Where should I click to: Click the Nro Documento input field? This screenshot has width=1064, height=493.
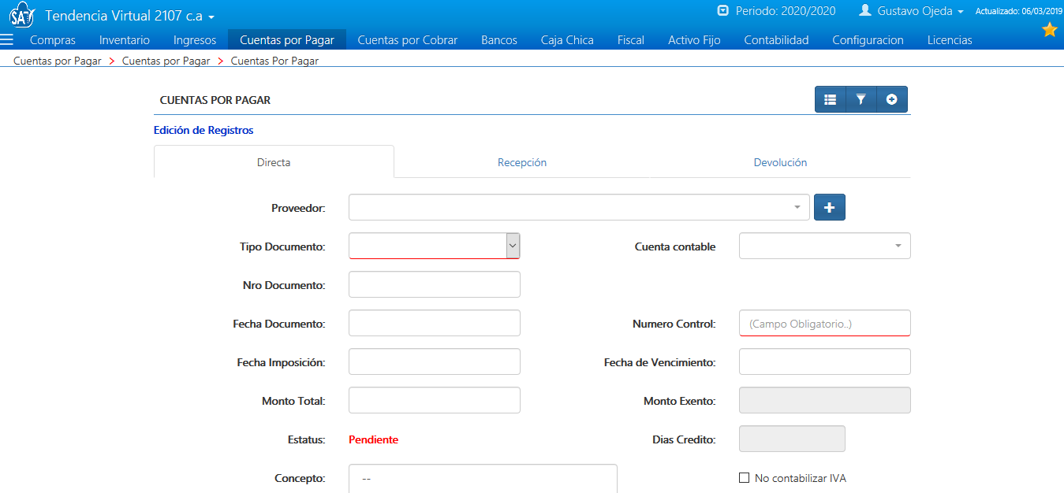[434, 284]
